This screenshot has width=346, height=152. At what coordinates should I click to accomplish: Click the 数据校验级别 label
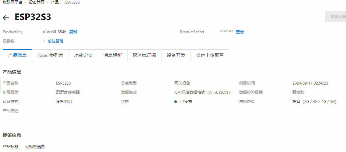(x=251, y=92)
